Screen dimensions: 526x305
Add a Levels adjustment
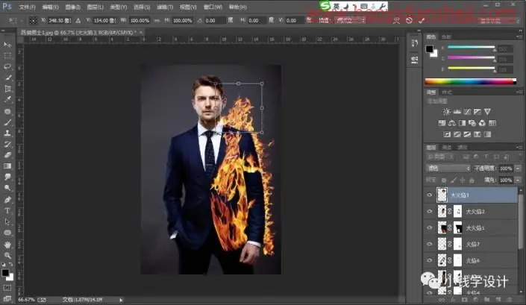[457, 112]
